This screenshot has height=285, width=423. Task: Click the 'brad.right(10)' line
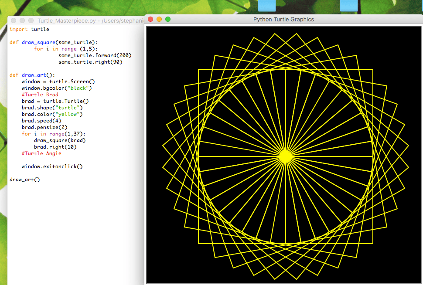(x=55, y=147)
